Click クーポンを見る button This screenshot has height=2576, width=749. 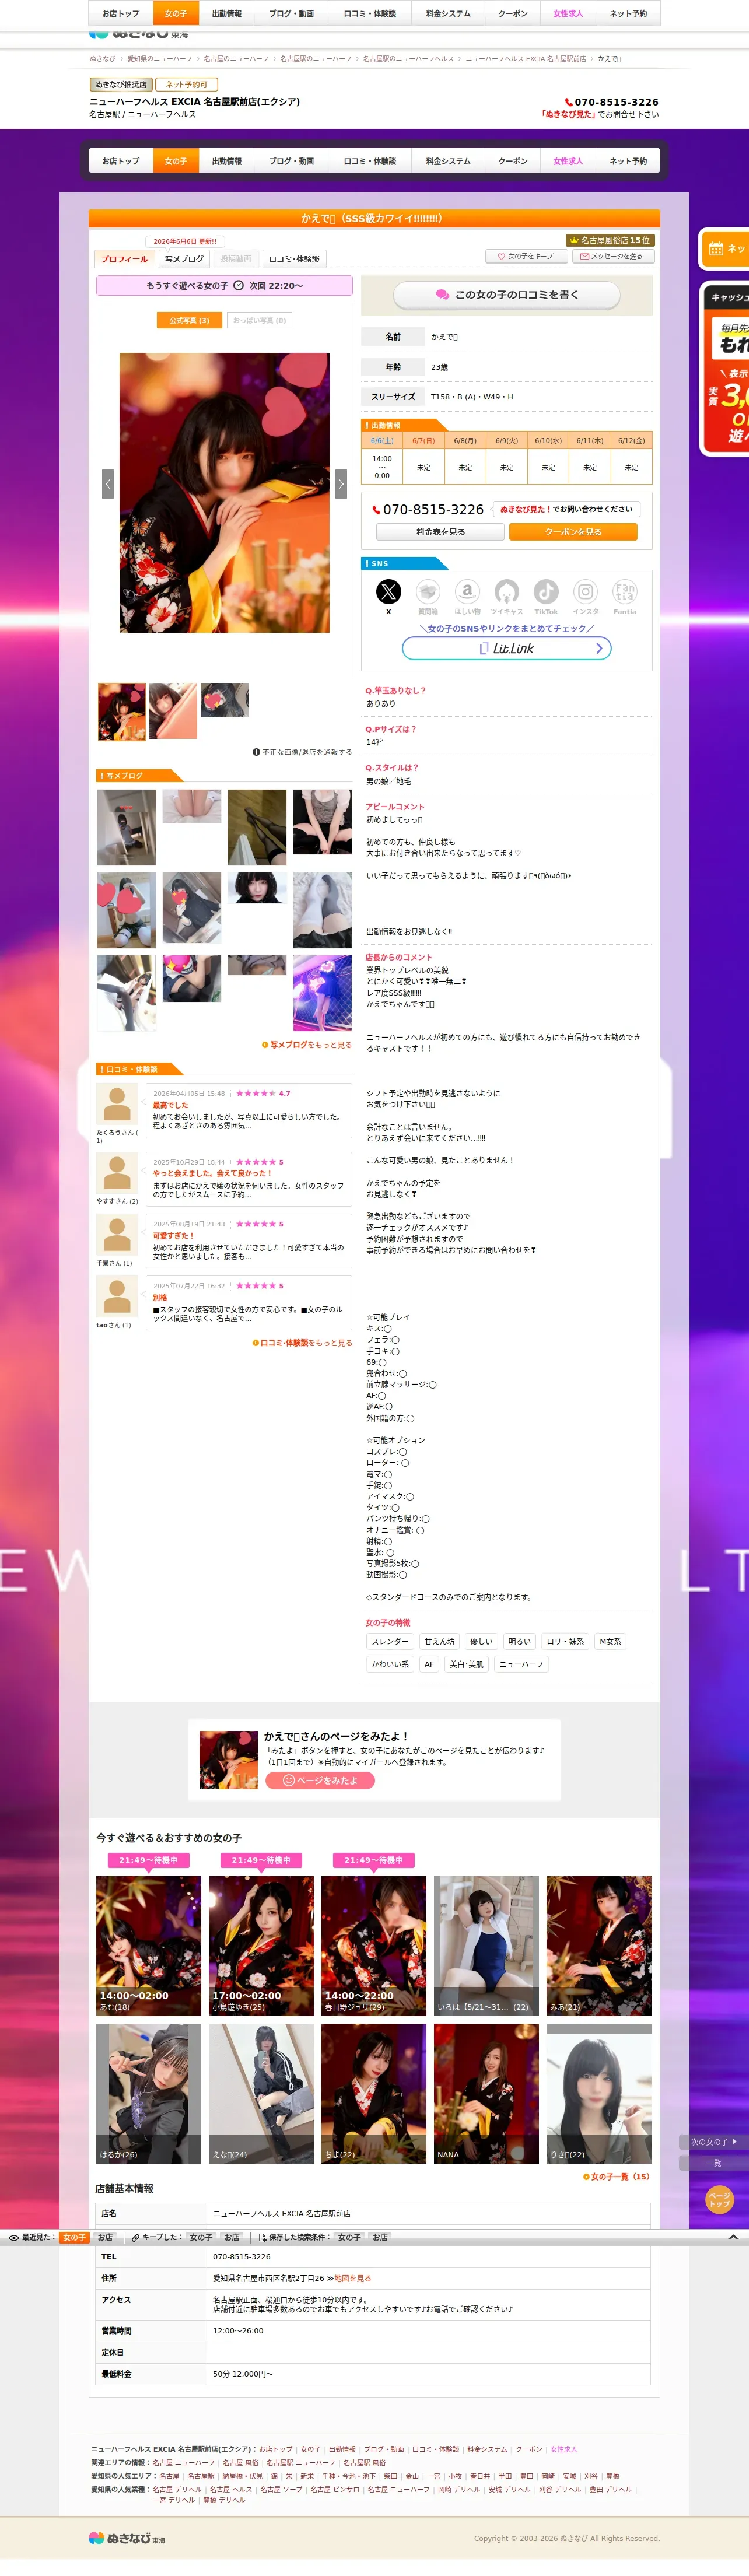(x=573, y=532)
